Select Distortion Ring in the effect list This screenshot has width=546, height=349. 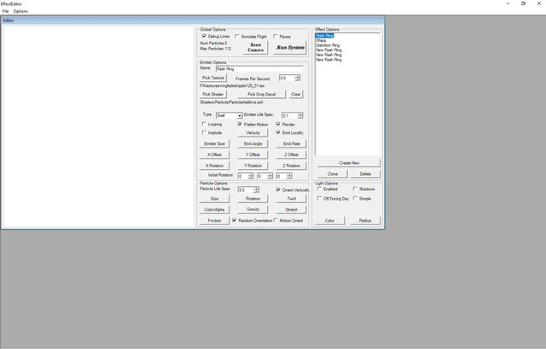click(328, 45)
